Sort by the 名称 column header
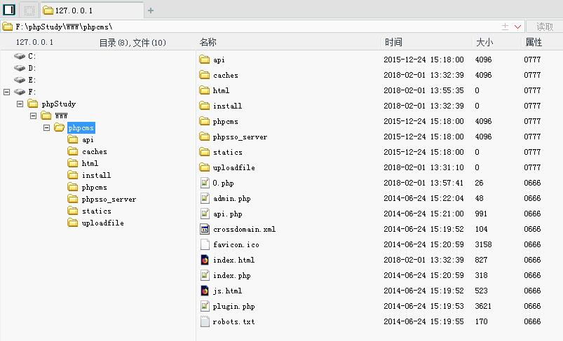 click(208, 42)
